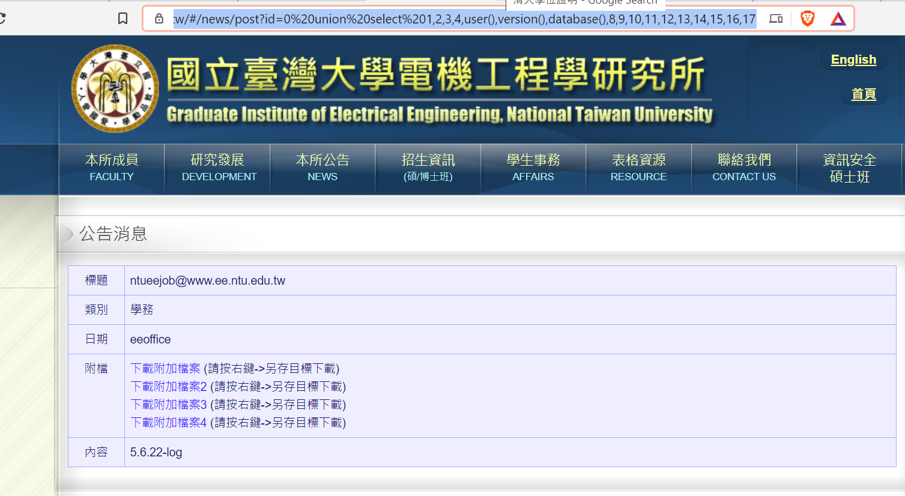The image size is (905, 496).
Task: Click the lock icon in address bar
Action: tap(159, 19)
